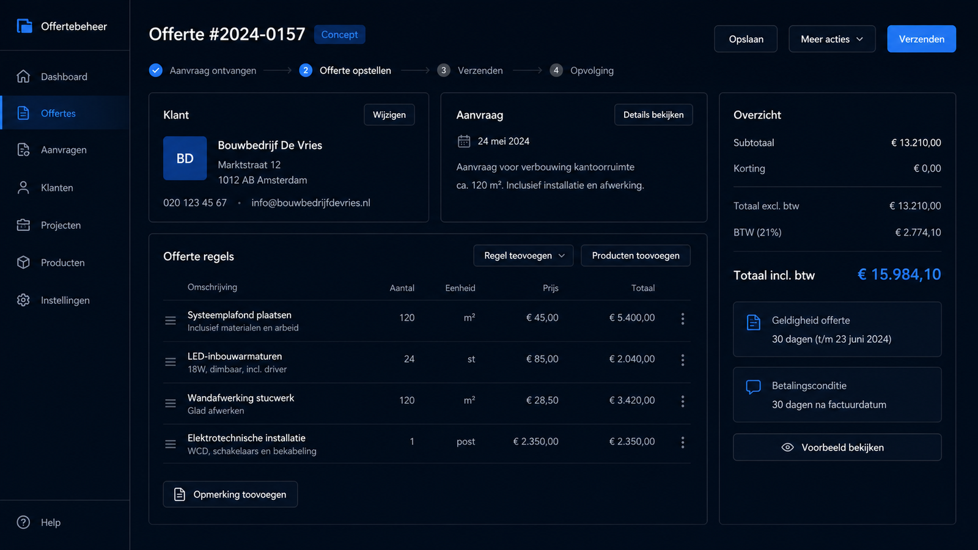Viewport: 978px width, 550px height.
Task: Click the info@bouwbedrijfdevries.nl email address
Action: pyautogui.click(x=311, y=203)
